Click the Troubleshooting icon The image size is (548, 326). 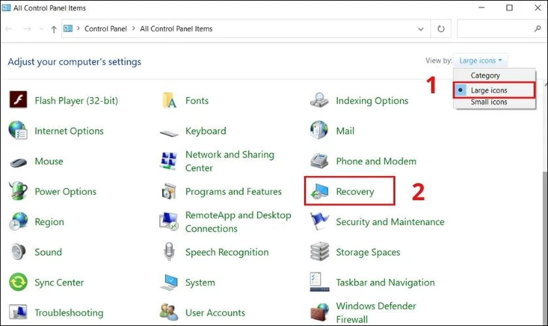[18, 312]
